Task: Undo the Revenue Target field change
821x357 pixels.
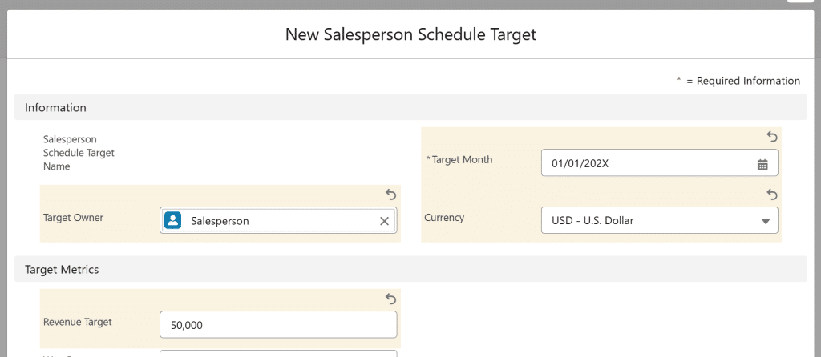Action: pyautogui.click(x=390, y=299)
